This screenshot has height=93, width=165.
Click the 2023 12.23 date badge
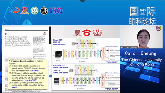143,11
